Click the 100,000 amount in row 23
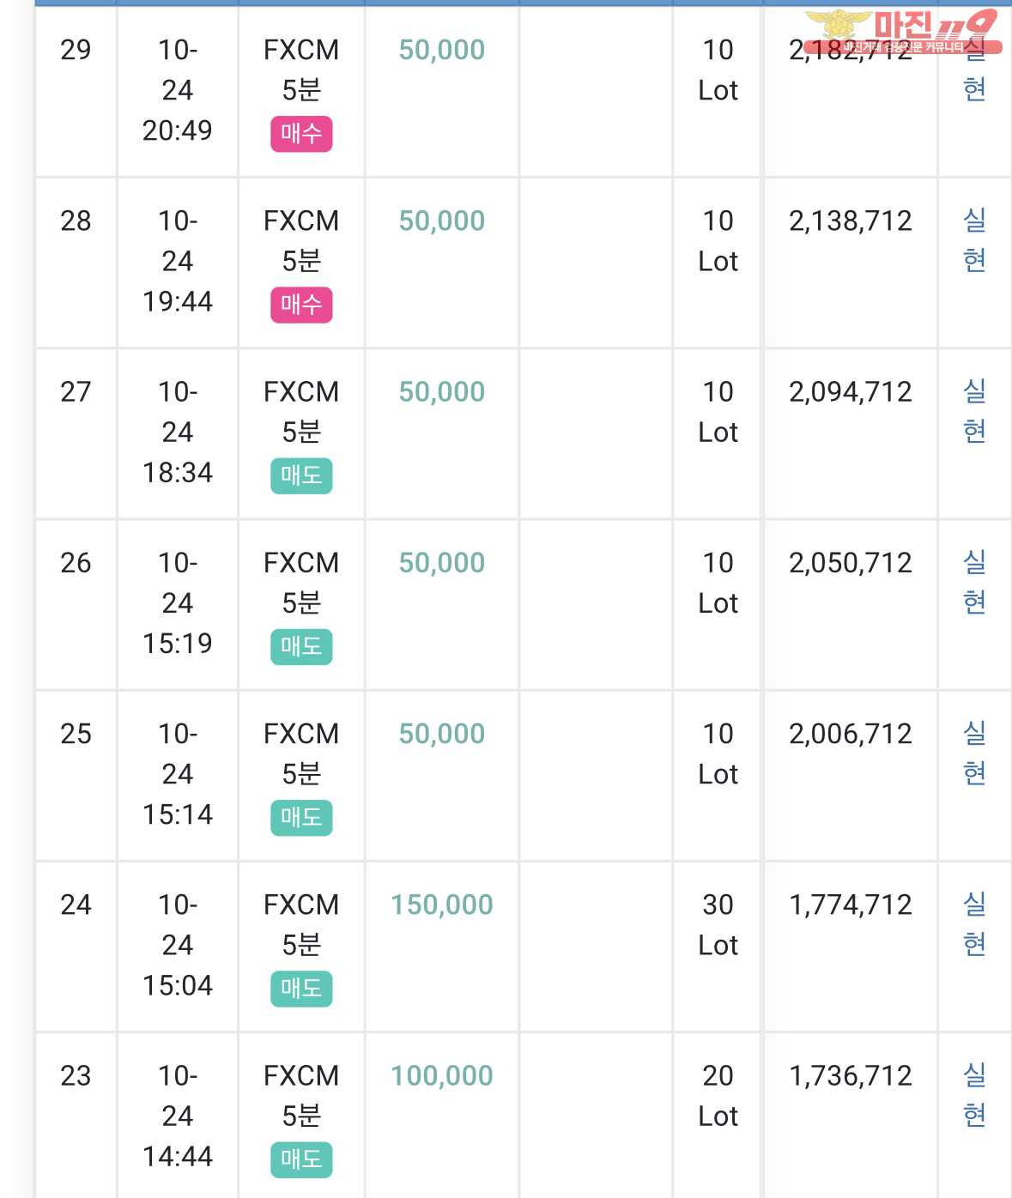Screen dimensions: 1012x1198 [442, 1075]
